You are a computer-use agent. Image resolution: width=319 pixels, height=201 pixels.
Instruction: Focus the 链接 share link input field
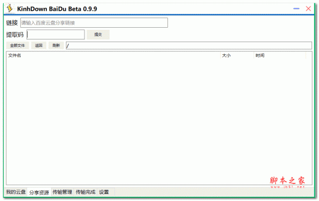tap(94, 22)
